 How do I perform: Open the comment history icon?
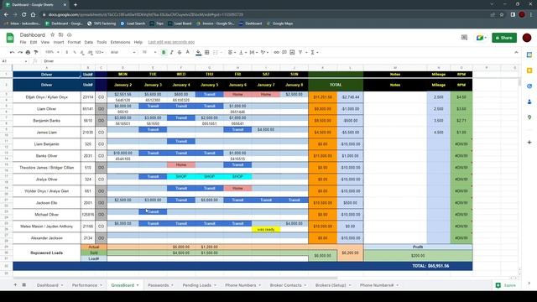point(464,38)
